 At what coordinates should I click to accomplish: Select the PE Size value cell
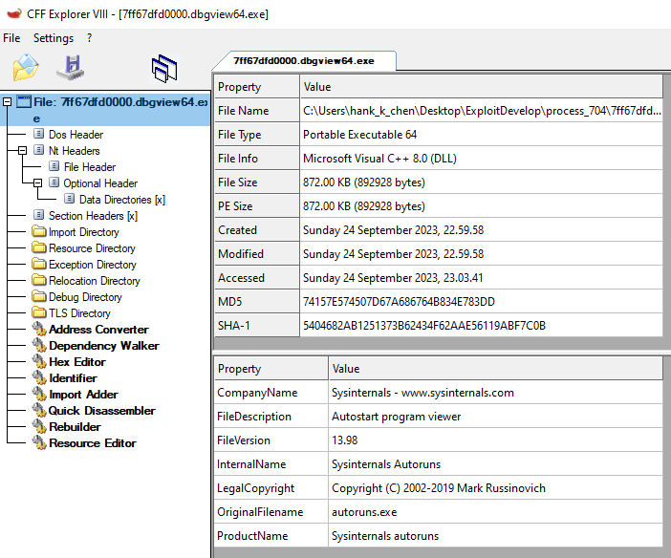(481, 206)
